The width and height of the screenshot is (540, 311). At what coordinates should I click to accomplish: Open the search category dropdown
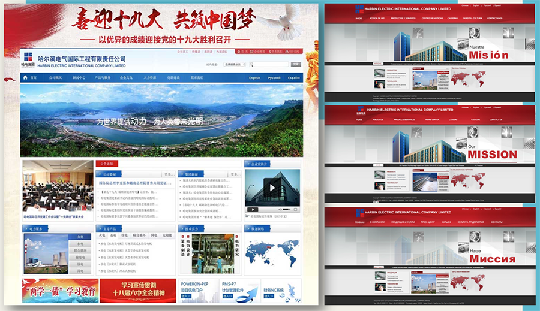[235, 64]
